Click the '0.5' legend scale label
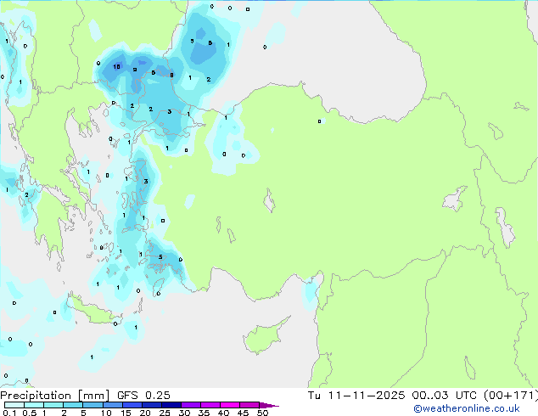Image resolution: width=538 pixels, height=416 pixels. coord(29,413)
